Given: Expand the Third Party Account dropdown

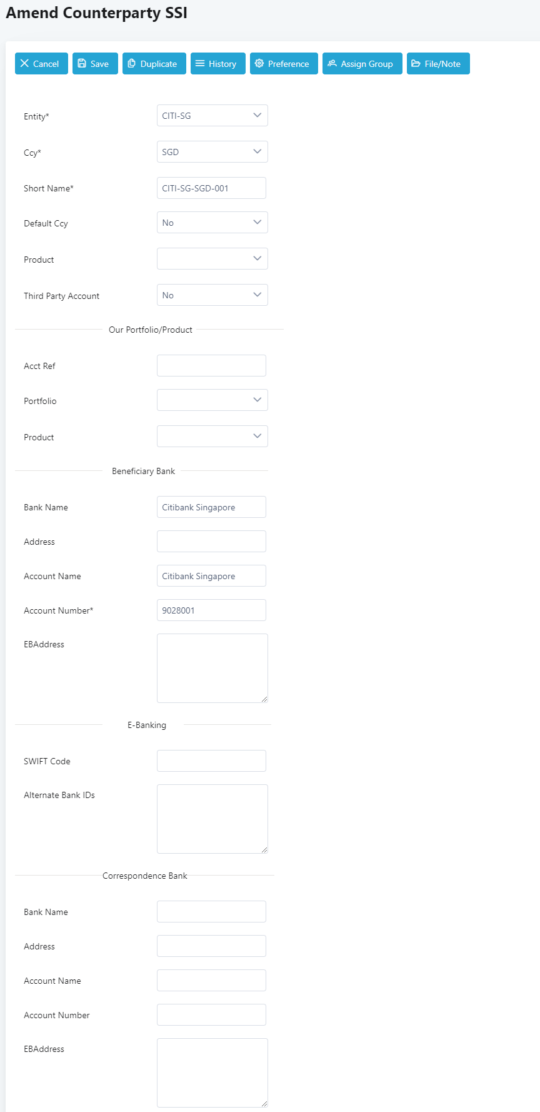Looking at the screenshot, I should click(212, 295).
